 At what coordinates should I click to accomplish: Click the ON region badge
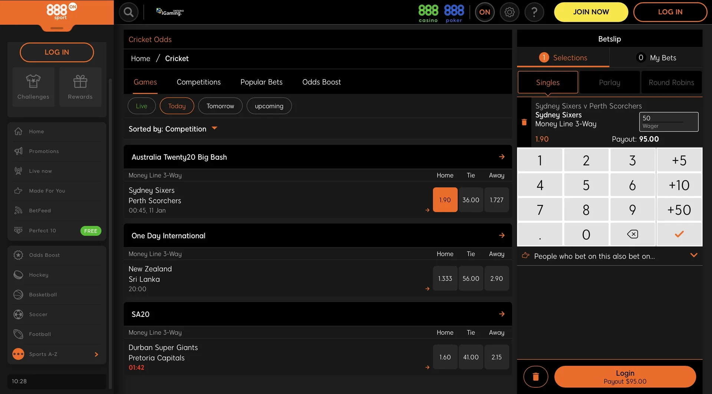tap(485, 12)
